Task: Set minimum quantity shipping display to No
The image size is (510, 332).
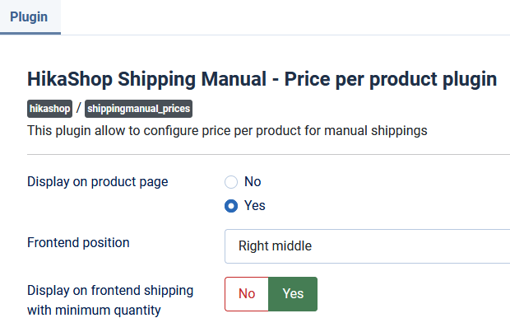Action: tap(247, 293)
